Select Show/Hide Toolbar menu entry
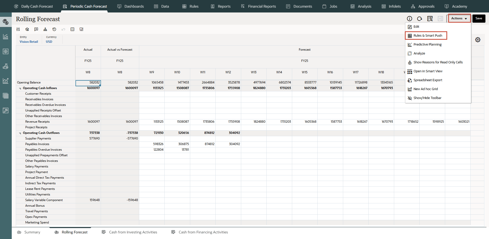489x239 pixels. tap(427, 98)
